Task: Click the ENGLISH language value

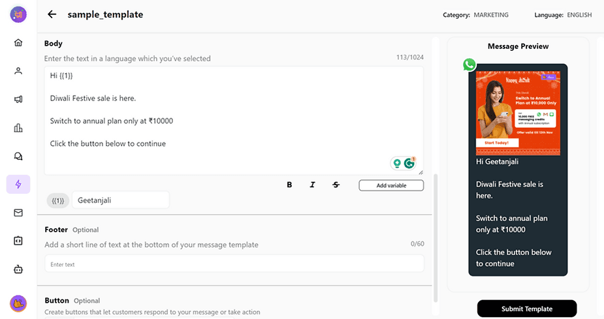Action: (x=579, y=15)
